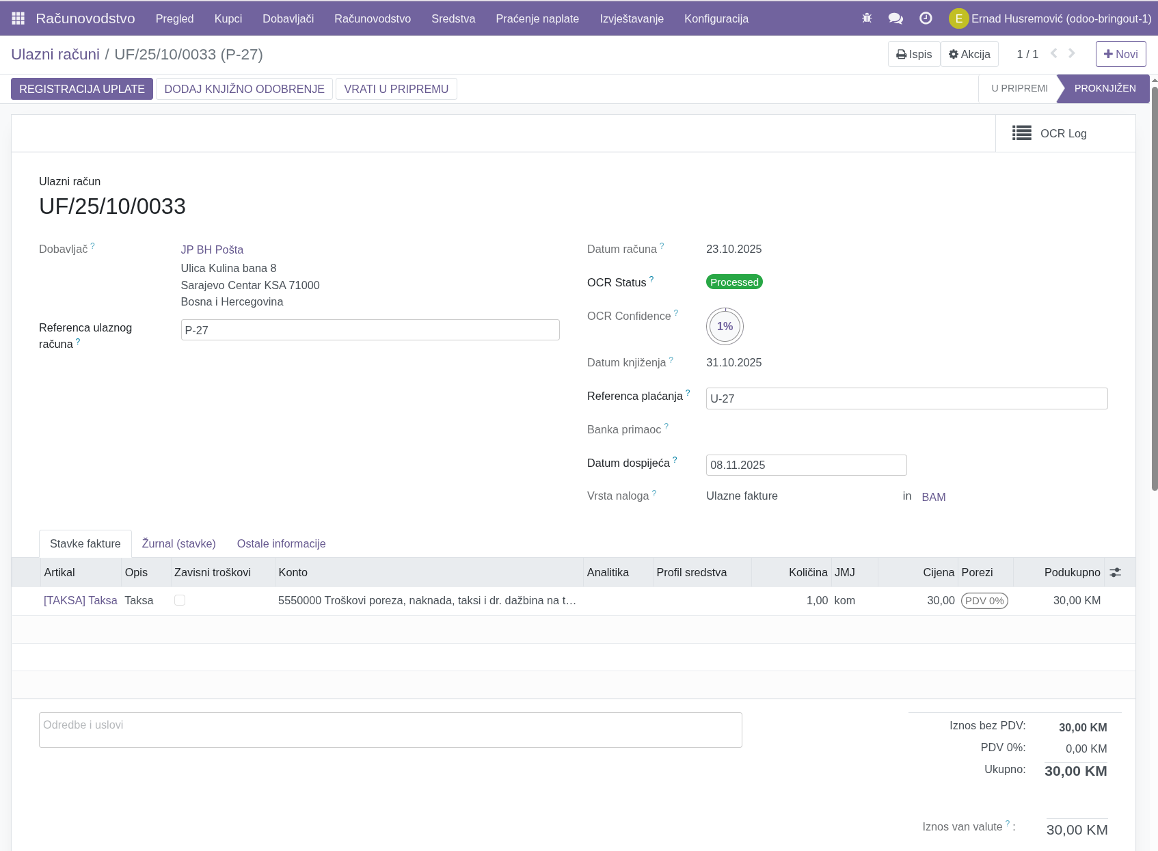Toggle Zavisni troškovi checkbox on Taksa line
Viewport: 1158px width, 851px height.
(180, 600)
